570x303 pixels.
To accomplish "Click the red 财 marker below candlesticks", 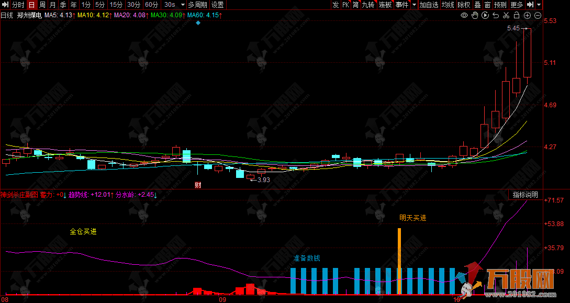I will click(198, 185).
